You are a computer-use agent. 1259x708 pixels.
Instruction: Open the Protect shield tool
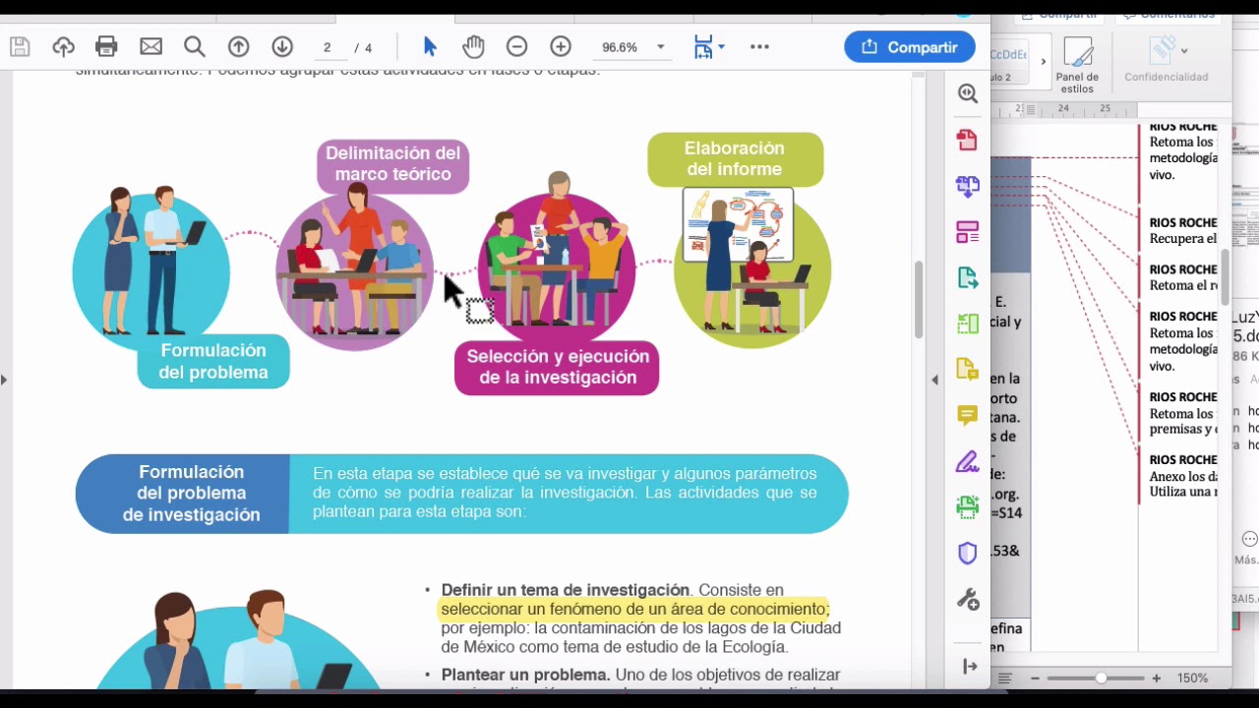coord(968,554)
